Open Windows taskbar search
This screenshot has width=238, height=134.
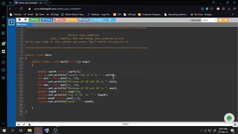(x=13, y=130)
